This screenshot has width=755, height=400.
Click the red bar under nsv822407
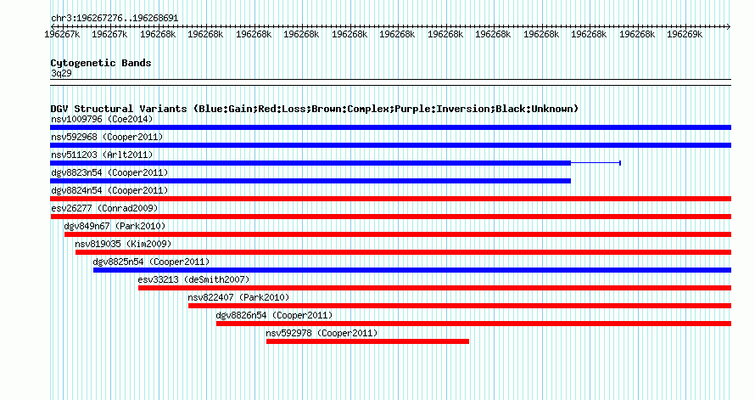pyautogui.click(x=460, y=306)
